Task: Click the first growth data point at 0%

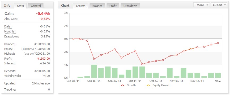Action: (73, 39)
